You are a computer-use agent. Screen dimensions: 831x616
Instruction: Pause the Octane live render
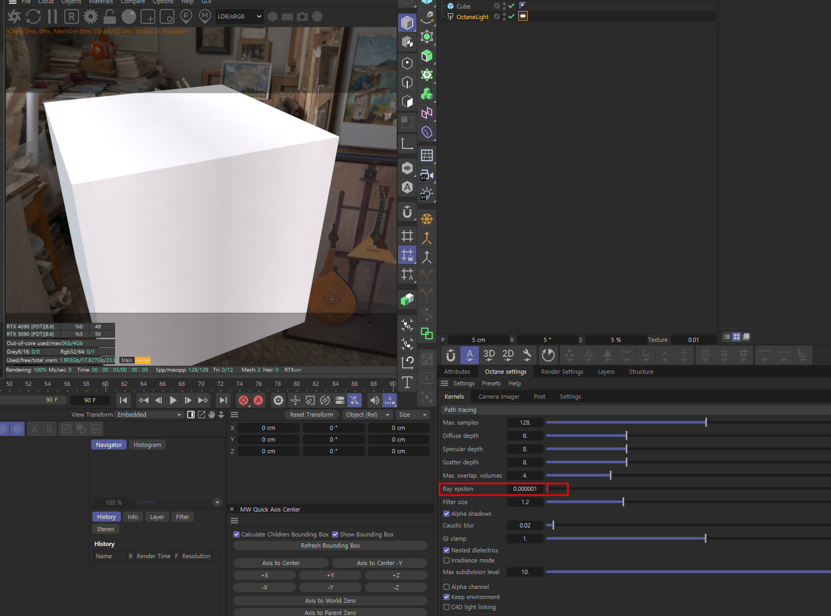(x=53, y=16)
